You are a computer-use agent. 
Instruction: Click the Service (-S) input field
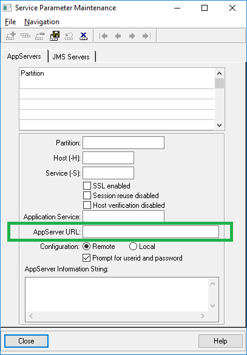tap(108, 173)
